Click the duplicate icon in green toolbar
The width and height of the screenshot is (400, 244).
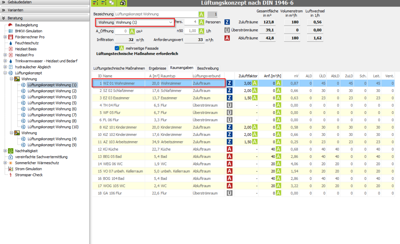click(111, 3)
